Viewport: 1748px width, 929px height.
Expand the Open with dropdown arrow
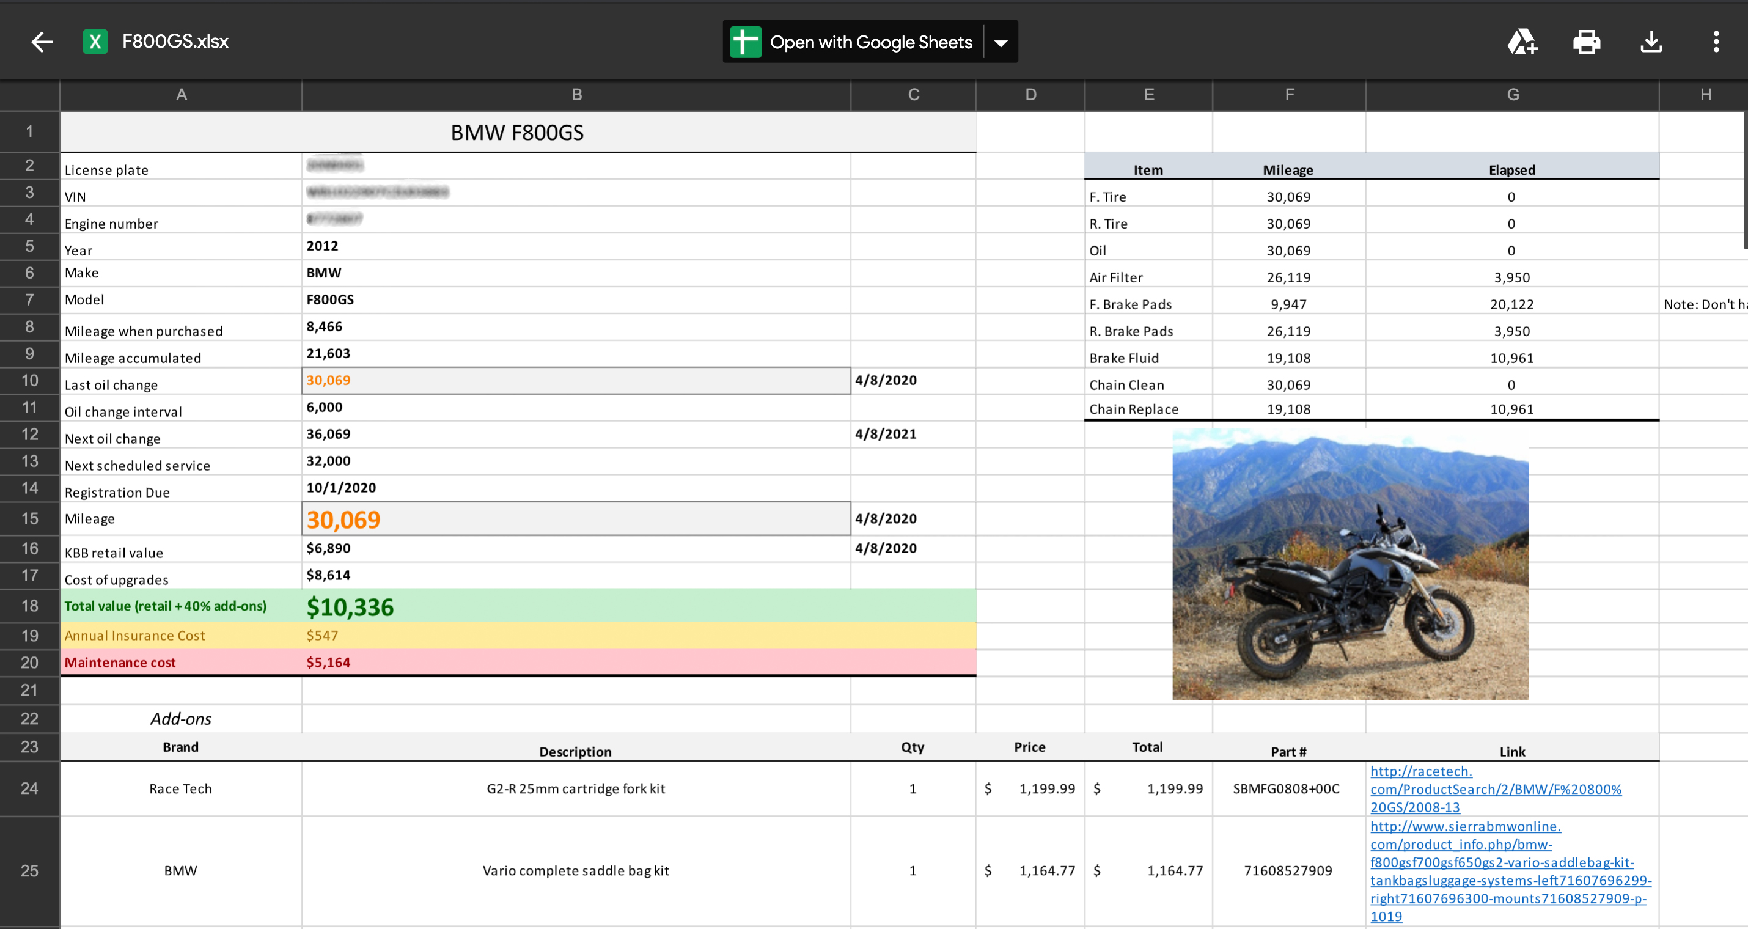(x=1001, y=43)
